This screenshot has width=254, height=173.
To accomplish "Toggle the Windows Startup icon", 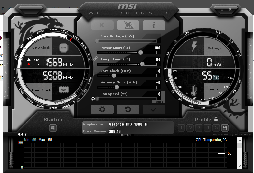I will click(53, 128).
